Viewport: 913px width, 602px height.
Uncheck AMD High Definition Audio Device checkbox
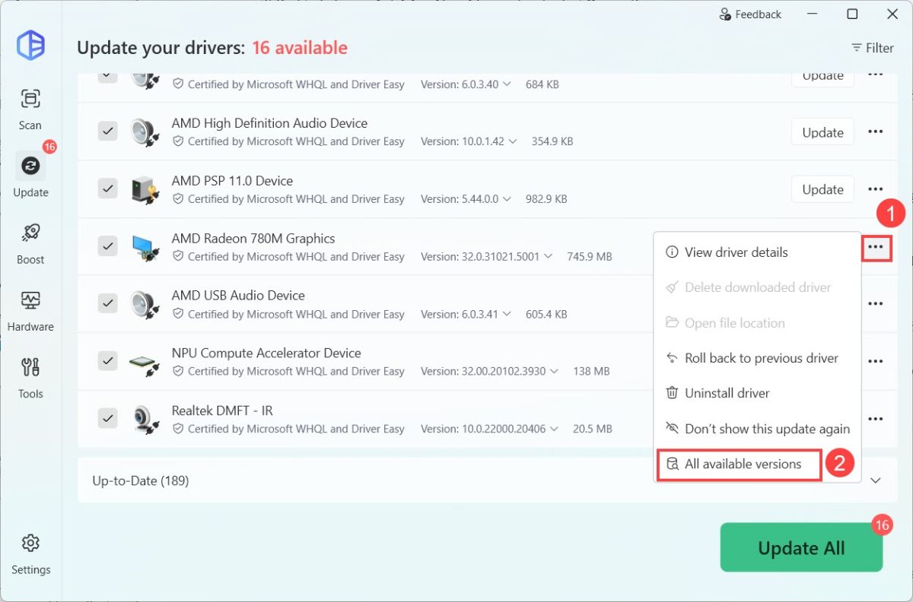pyautogui.click(x=107, y=131)
